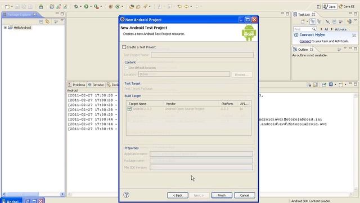Click the Scheduled presentation icon in the Task List
360x203 pixels.
[x=319, y=21]
